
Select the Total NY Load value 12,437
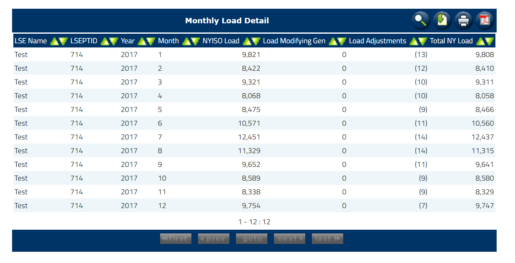[483, 137]
